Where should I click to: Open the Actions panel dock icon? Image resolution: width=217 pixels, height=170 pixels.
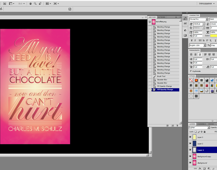click(x=185, y=23)
